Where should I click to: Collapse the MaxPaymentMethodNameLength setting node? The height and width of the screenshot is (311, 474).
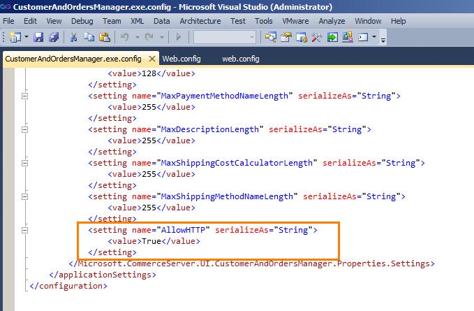25,96
